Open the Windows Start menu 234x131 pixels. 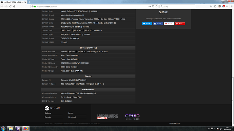pos(3,129)
